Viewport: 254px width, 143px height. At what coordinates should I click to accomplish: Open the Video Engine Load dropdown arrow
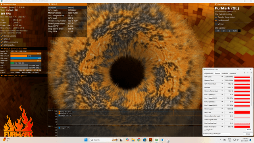click(222, 120)
